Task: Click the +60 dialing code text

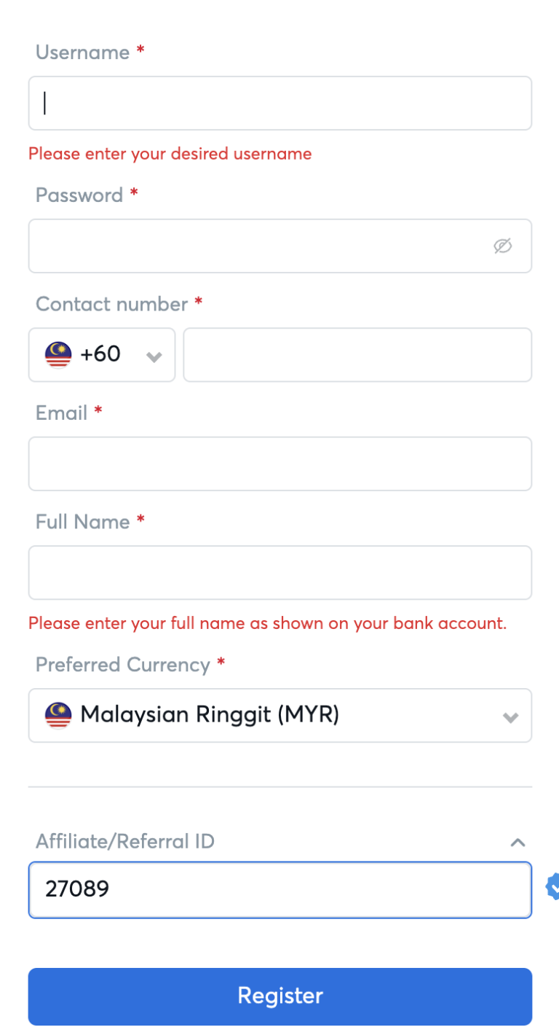Action: pyautogui.click(x=100, y=354)
